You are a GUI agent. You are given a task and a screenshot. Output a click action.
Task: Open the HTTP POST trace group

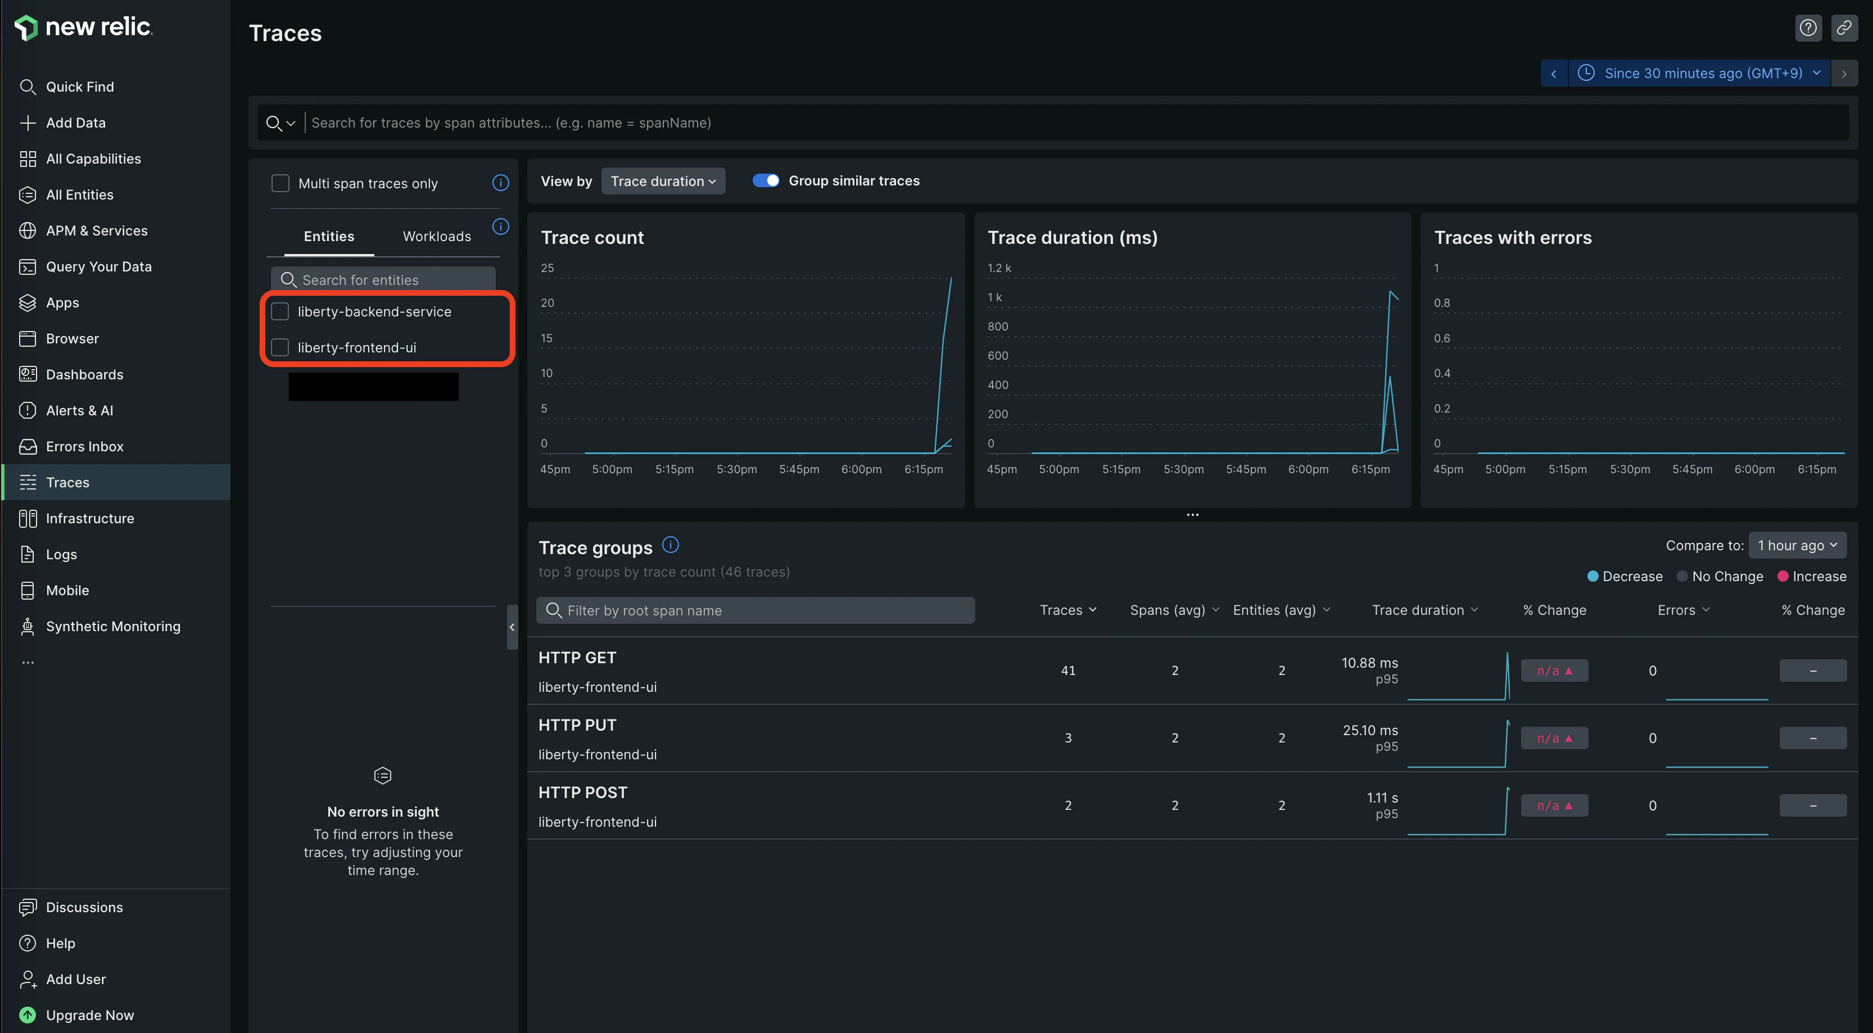coord(582,792)
